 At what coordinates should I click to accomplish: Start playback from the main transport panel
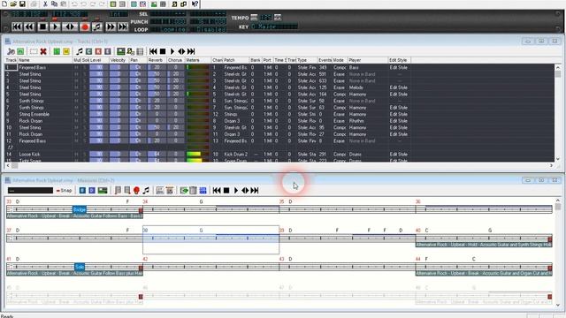(x=55, y=26)
